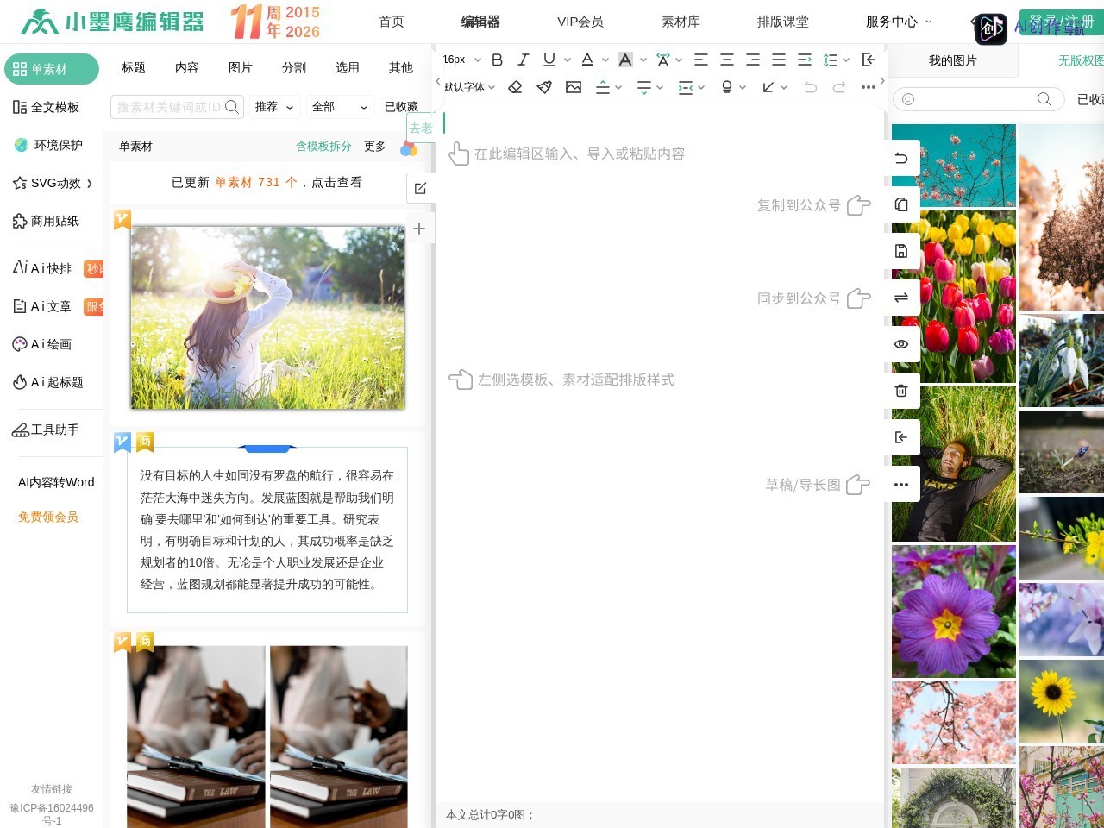Insert image via toolbar picture icon
This screenshot has width=1104, height=828.
point(574,87)
